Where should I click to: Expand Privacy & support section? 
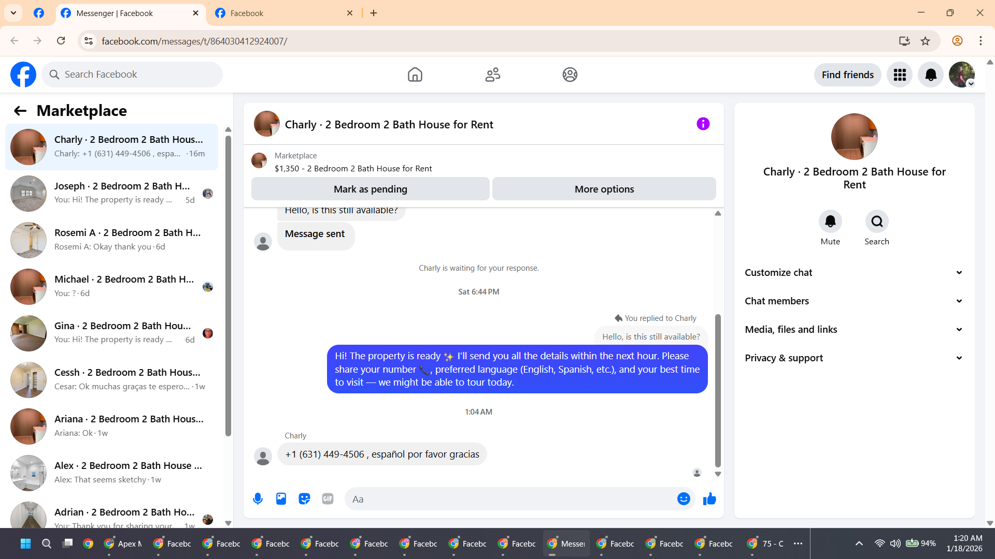click(854, 358)
